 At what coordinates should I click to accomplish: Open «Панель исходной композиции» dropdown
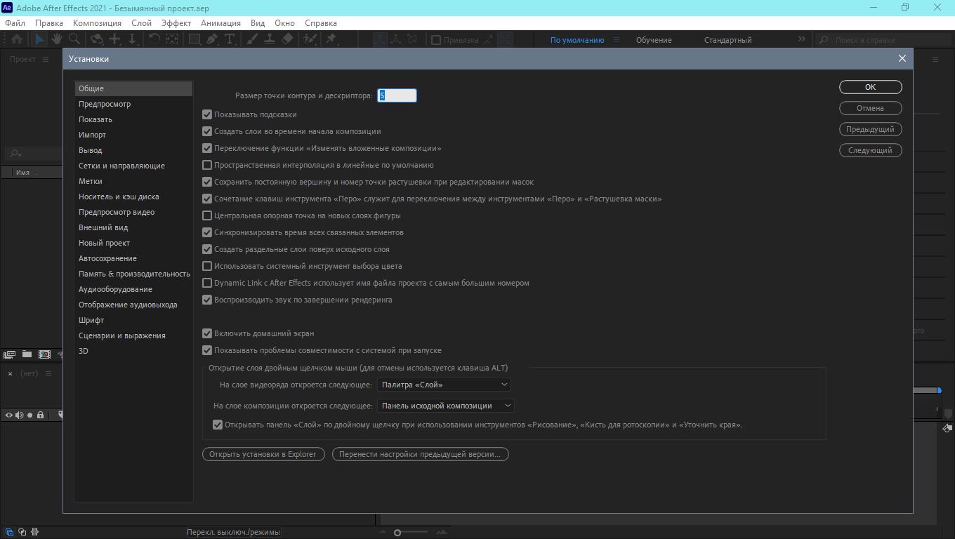pyautogui.click(x=445, y=406)
